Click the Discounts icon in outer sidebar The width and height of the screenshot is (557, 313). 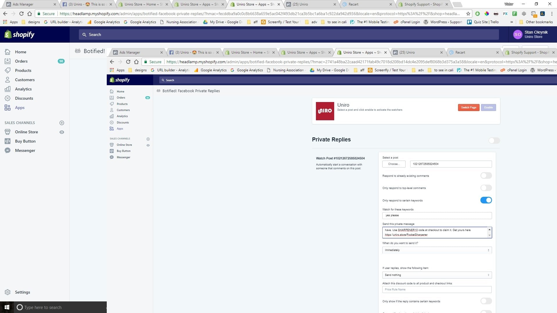point(8,98)
